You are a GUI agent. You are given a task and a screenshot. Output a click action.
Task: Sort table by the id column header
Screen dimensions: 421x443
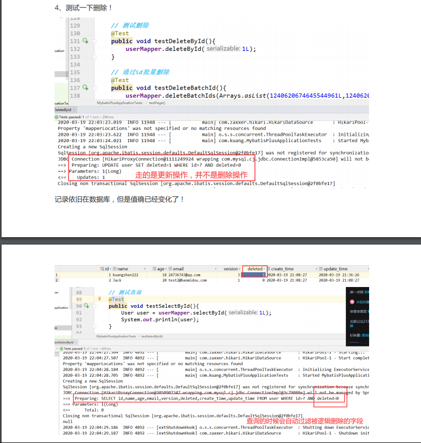point(106,268)
